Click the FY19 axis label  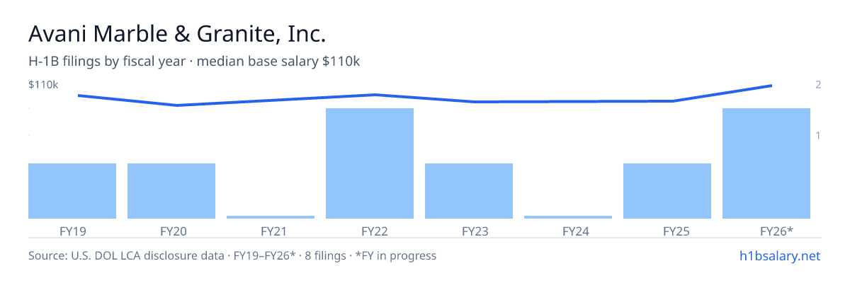(72, 231)
